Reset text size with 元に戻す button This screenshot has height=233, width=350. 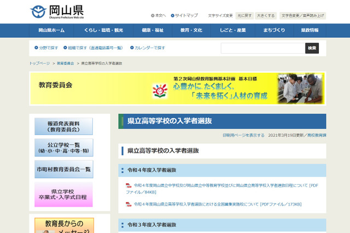(244, 16)
